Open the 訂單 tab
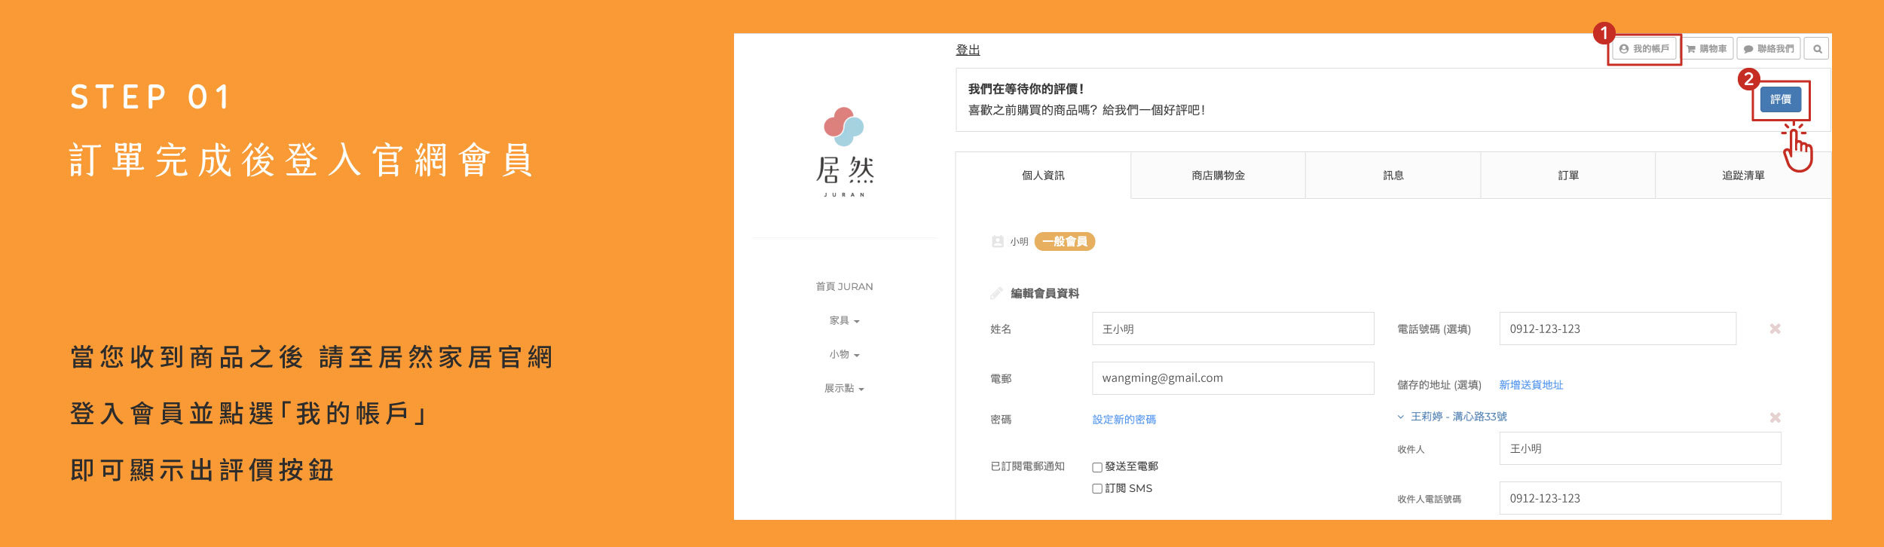This screenshot has height=547, width=1884. point(1567,176)
